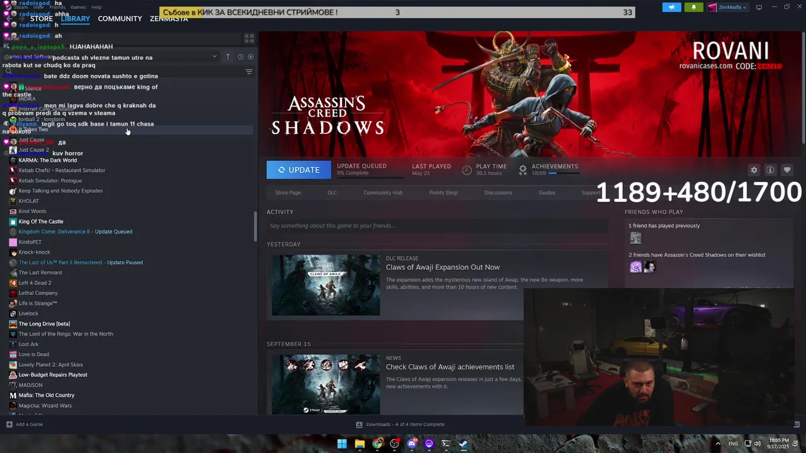Open Windows Start menu
Image resolution: width=806 pixels, height=453 pixels.
[342, 444]
